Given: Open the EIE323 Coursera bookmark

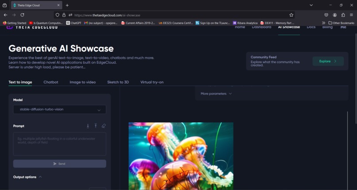Looking at the screenshot, I should coord(175,23).
